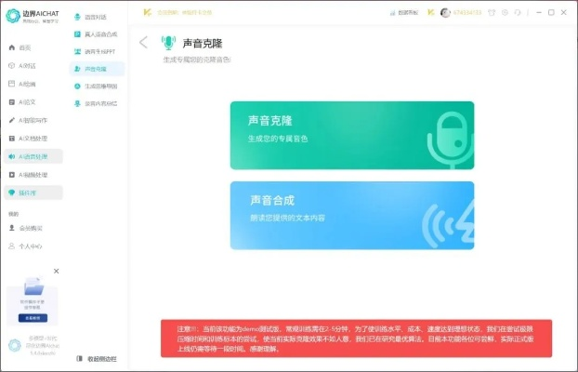The image size is (578, 372).
Task: Close the AICHAT window
Action: pos(564,12)
